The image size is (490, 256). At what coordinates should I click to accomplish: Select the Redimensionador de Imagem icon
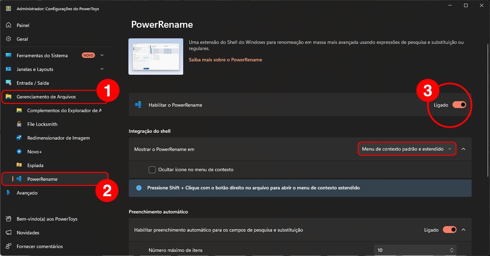click(x=19, y=138)
